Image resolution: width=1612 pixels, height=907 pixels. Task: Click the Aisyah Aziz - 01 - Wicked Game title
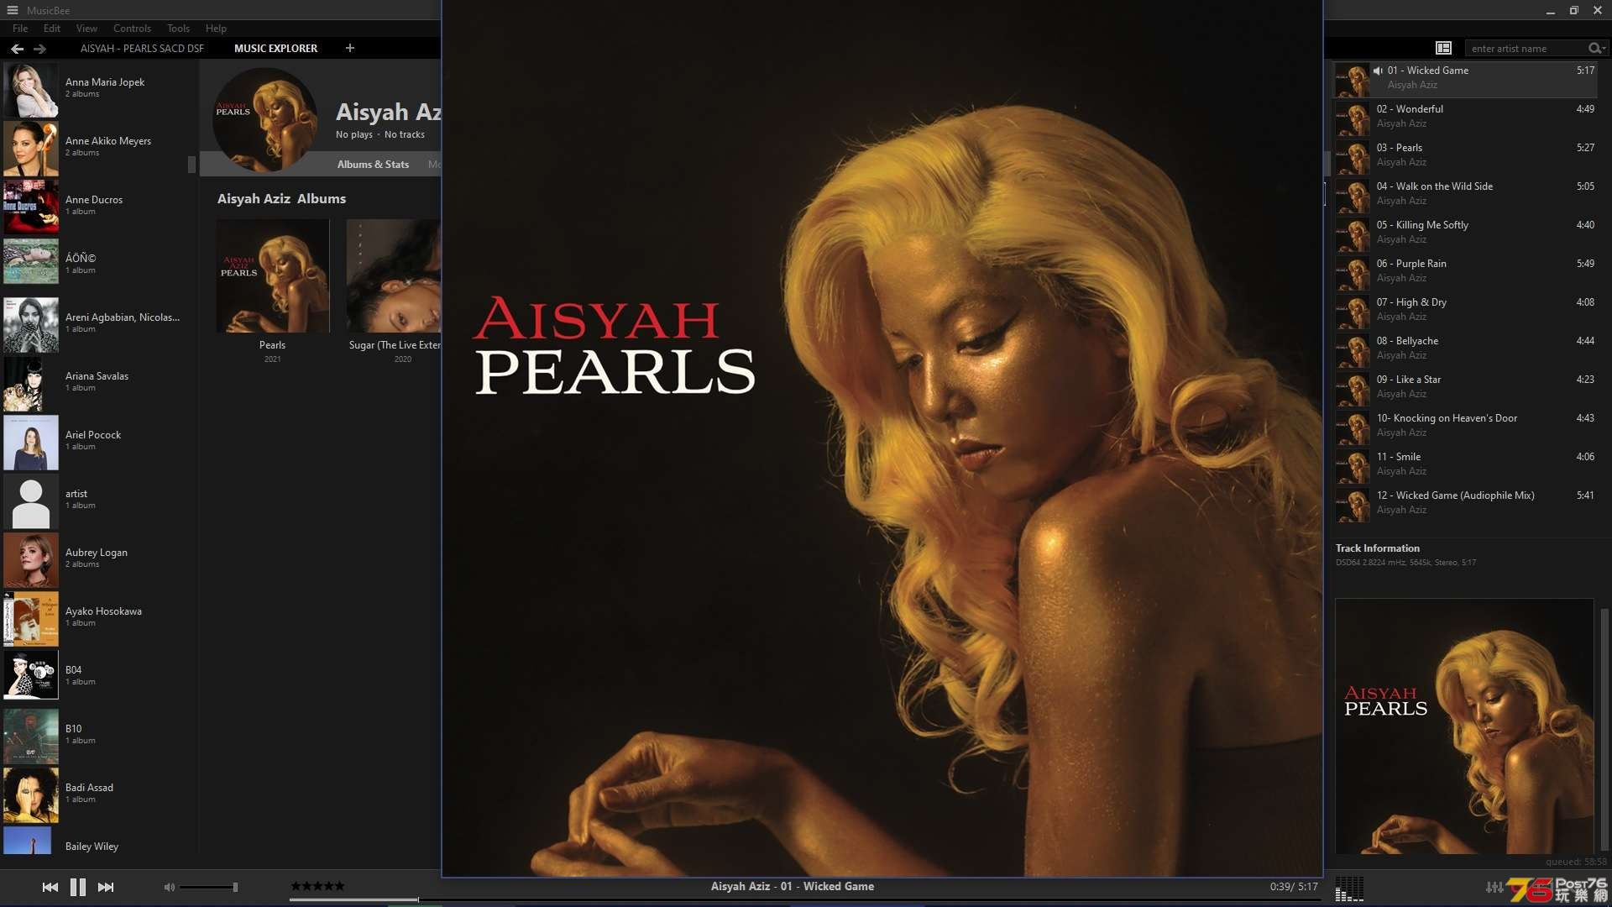point(792,886)
